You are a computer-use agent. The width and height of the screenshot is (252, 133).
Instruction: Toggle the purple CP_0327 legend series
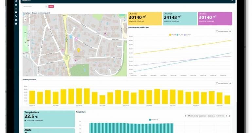pyautogui.click(x=187, y=34)
